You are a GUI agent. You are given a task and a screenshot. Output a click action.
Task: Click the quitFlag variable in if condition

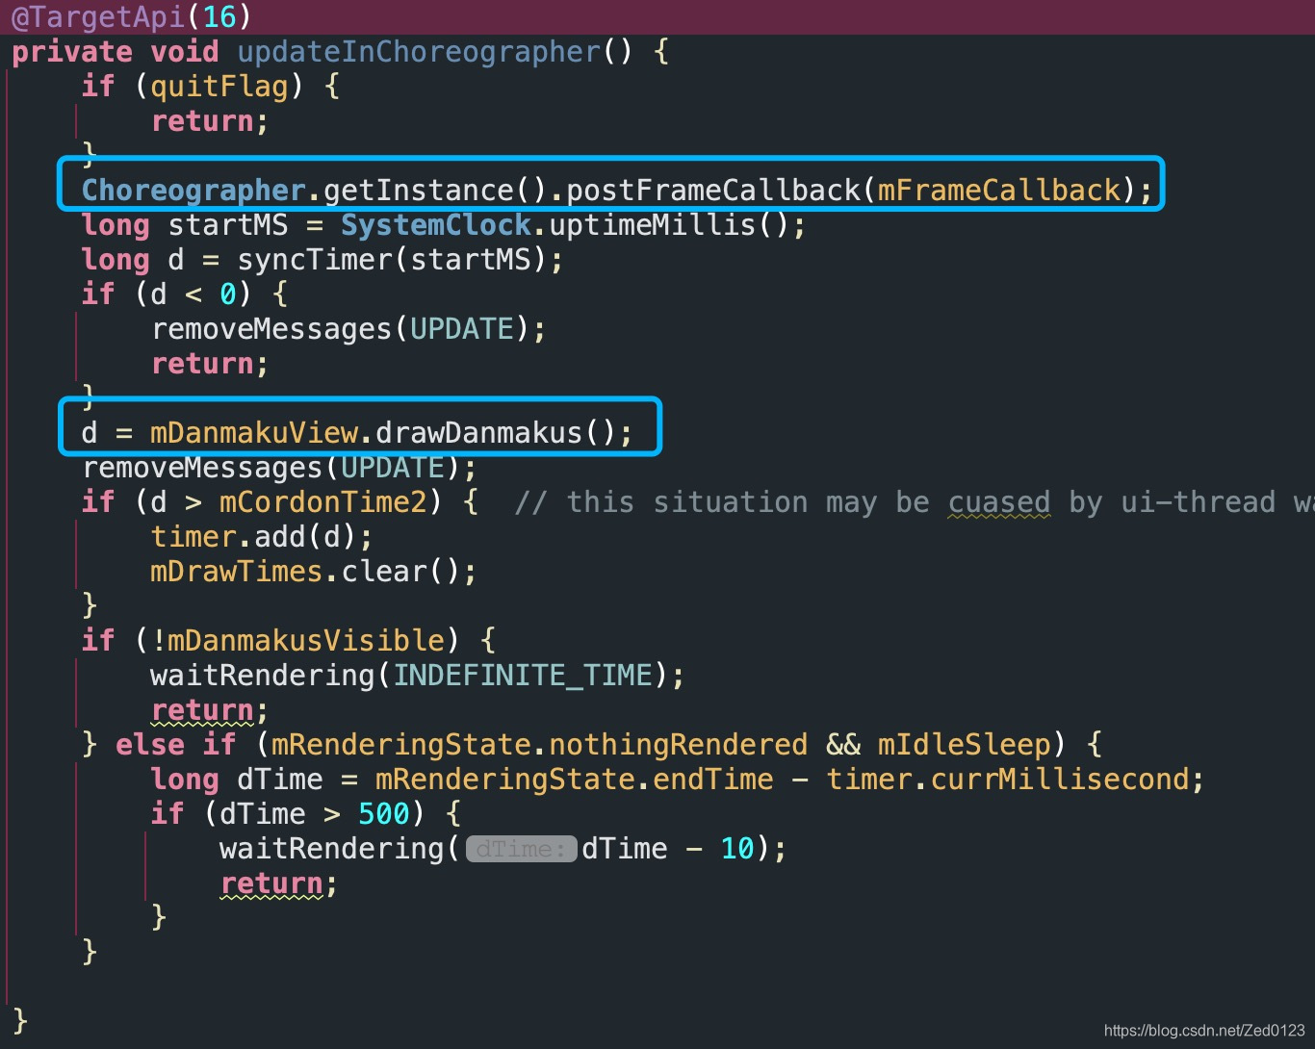pyautogui.click(x=219, y=87)
